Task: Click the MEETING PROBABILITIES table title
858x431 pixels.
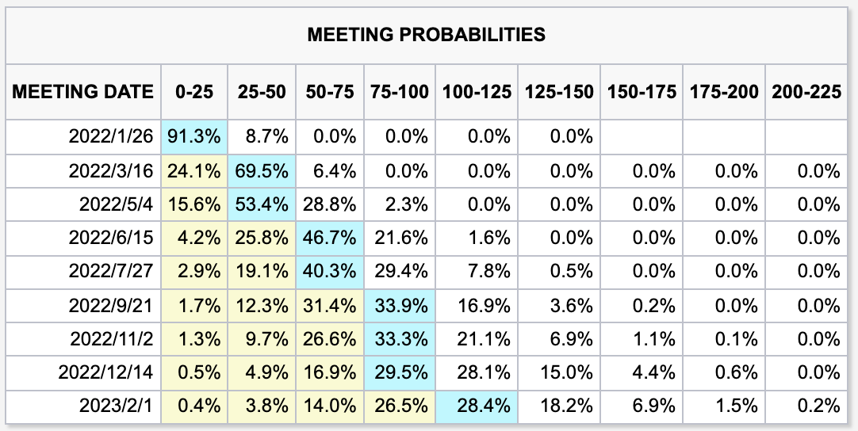Action: [x=426, y=34]
